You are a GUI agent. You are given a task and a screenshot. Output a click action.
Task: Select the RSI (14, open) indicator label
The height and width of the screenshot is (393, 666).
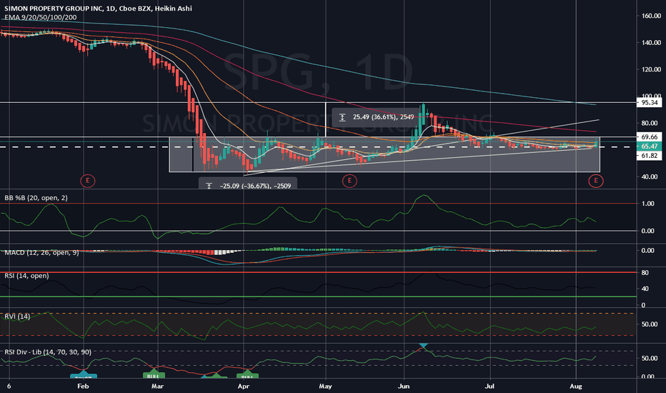[26, 276]
